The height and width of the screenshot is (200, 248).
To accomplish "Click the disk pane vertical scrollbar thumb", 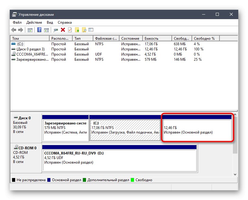I will tap(235, 135).
